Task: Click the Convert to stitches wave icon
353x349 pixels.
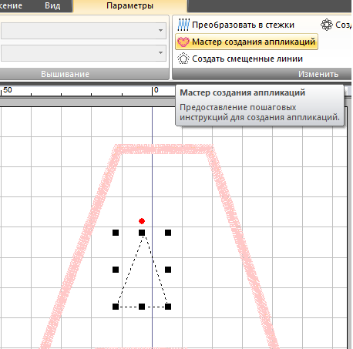Action: 183,25
